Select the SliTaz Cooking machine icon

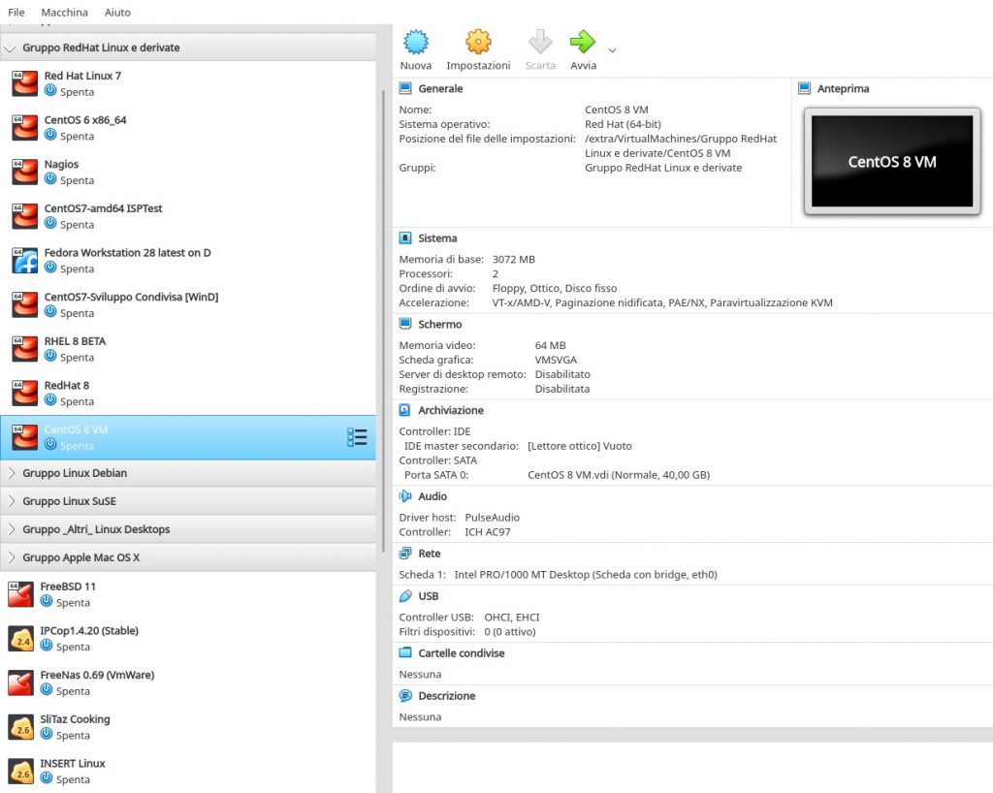(21, 727)
